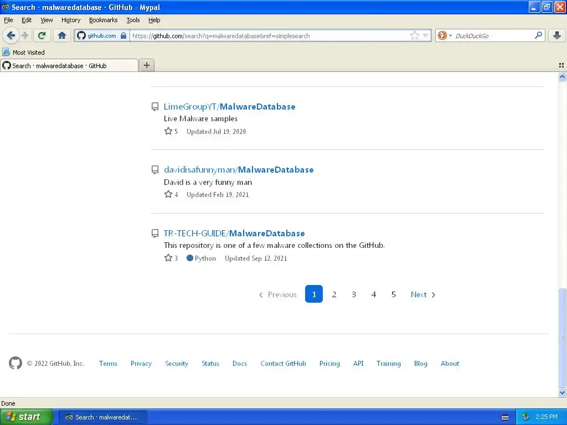This screenshot has width=567, height=425.
Task: Click the repo icon beside LimeGroupYT
Action: click(x=155, y=107)
